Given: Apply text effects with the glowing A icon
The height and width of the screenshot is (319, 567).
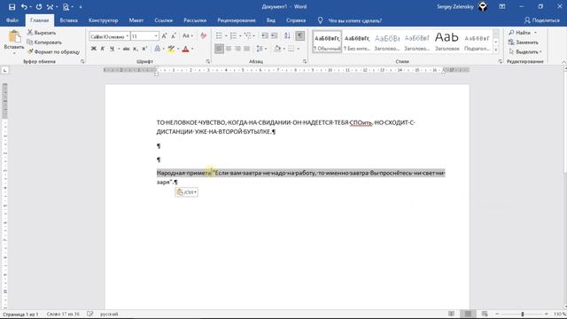Looking at the screenshot, I should [x=158, y=49].
